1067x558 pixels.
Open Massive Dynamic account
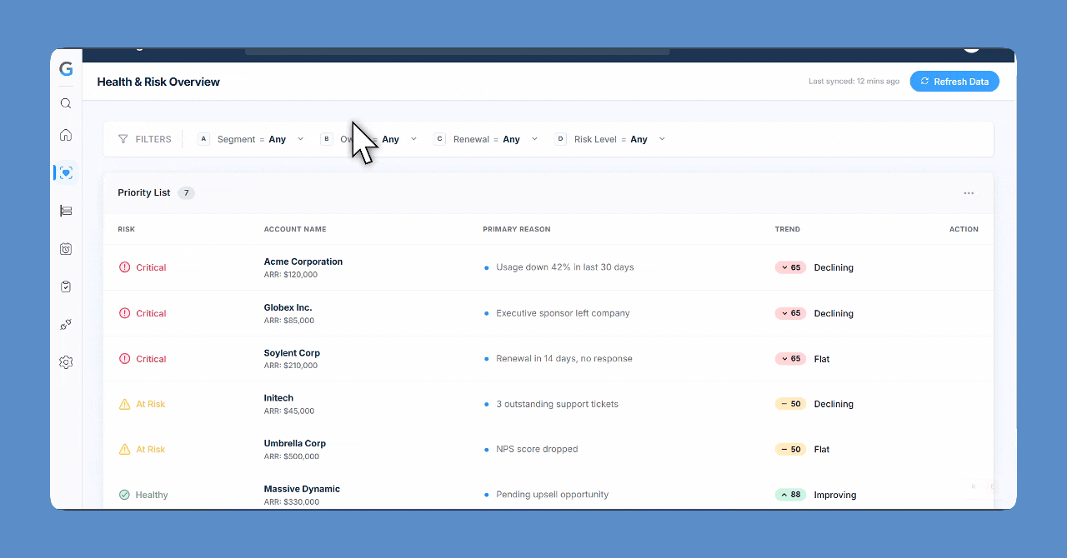click(302, 489)
